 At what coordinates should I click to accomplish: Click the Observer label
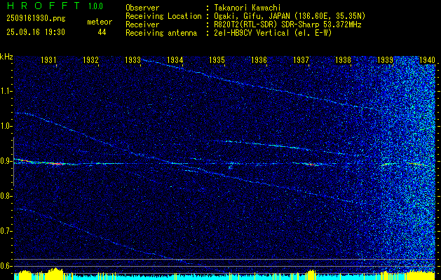(142, 8)
